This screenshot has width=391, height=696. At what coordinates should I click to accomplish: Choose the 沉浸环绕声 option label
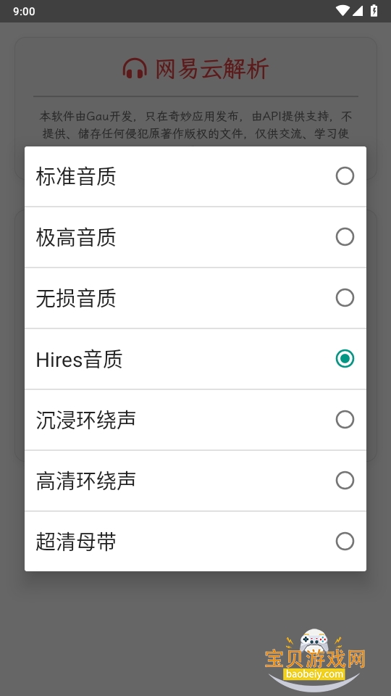pyautogui.click(x=85, y=420)
